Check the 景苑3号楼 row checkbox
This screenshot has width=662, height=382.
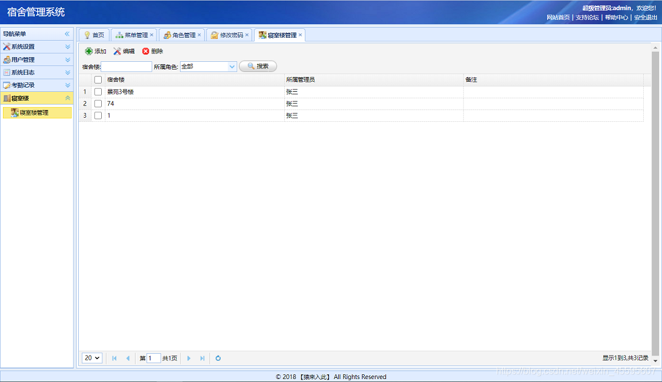(x=98, y=92)
